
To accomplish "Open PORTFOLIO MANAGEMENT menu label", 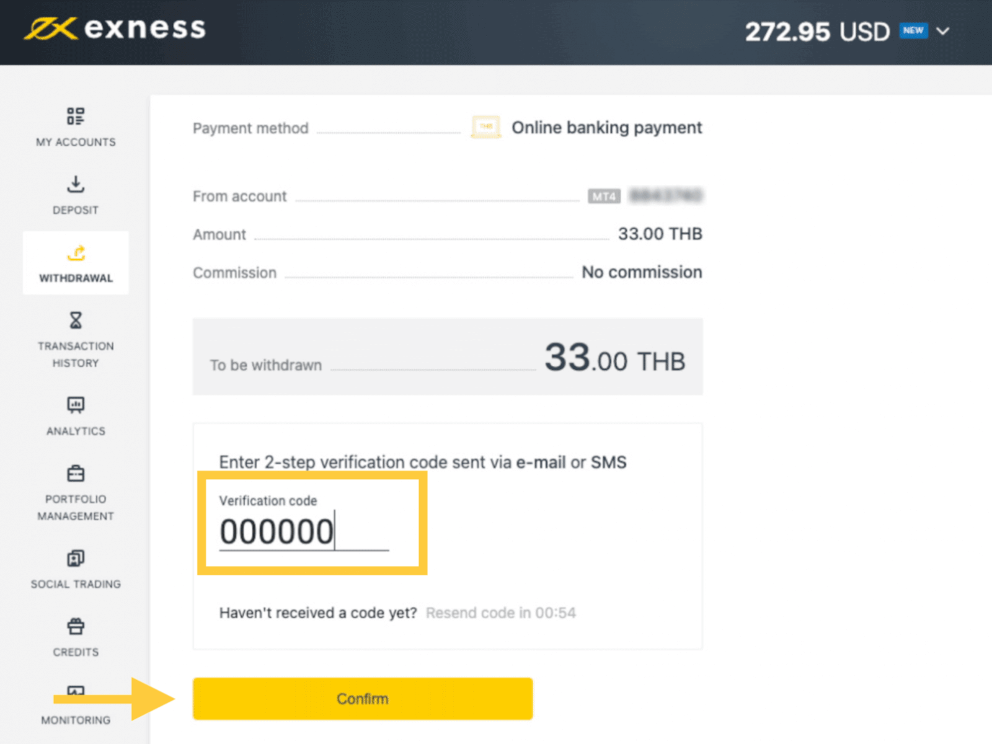I will (76, 507).
